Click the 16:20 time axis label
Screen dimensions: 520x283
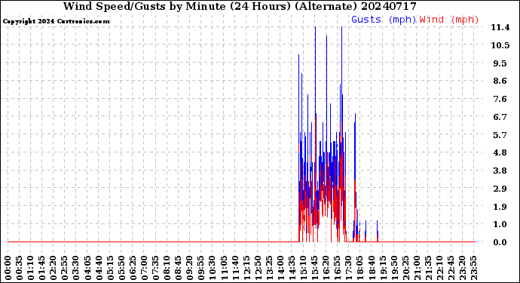326,268
